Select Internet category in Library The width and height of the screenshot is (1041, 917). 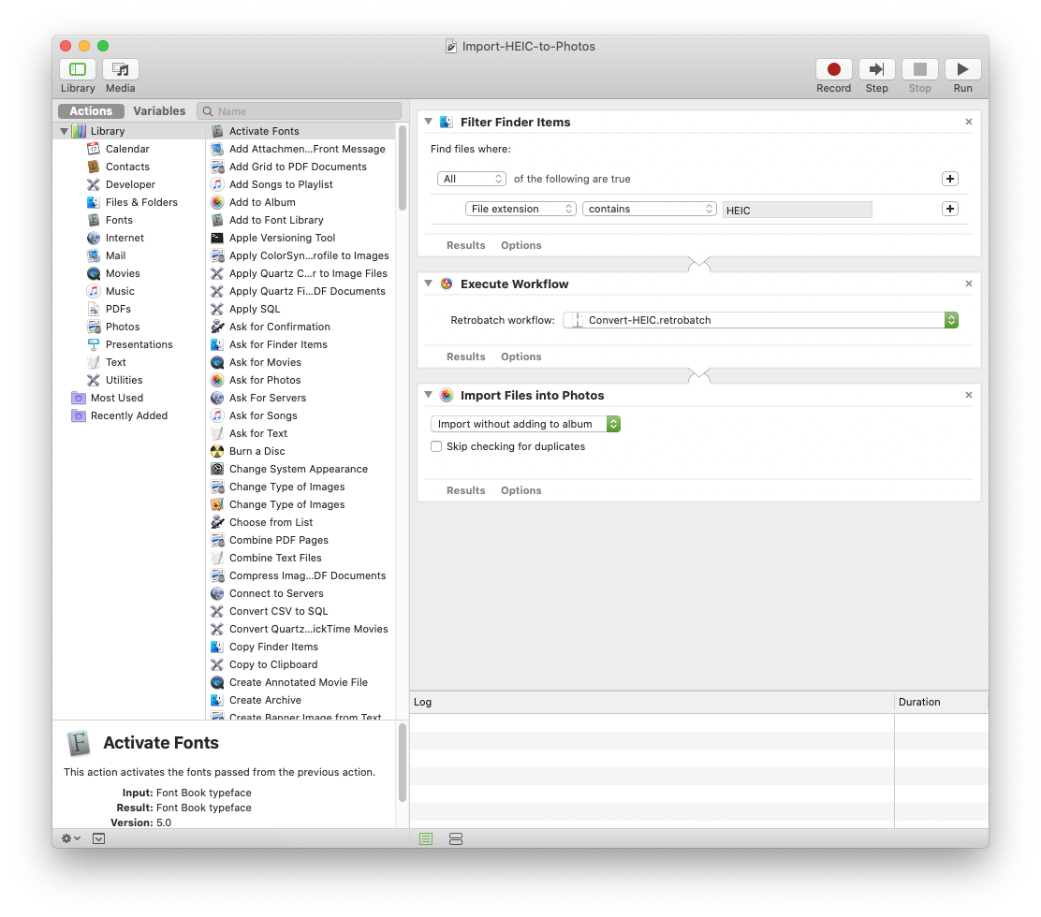(x=125, y=238)
